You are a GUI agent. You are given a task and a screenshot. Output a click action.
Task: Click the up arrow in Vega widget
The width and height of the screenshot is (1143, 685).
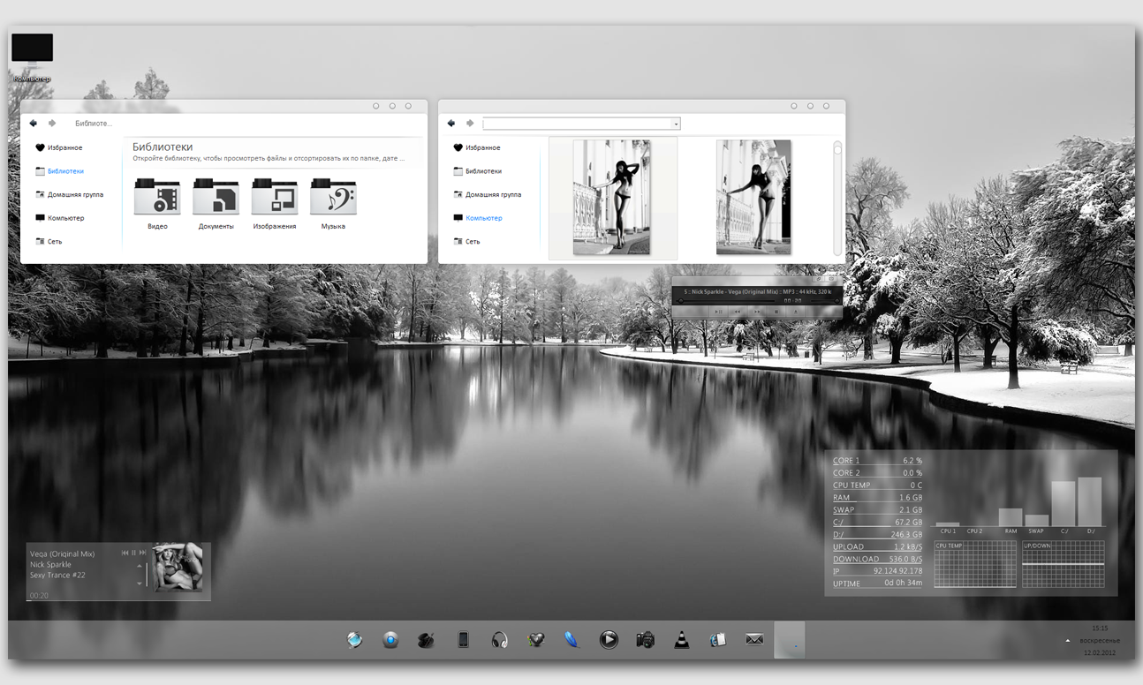pyautogui.click(x=140, y=566)
